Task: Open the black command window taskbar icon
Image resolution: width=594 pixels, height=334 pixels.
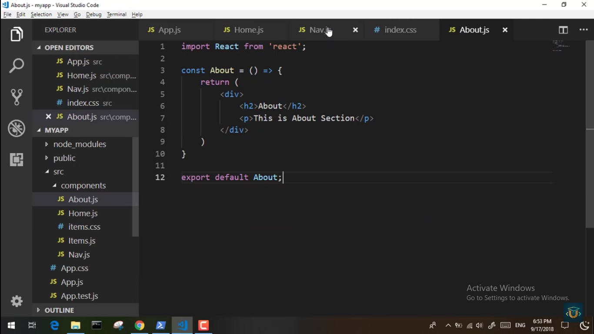Action: point(97,325)
